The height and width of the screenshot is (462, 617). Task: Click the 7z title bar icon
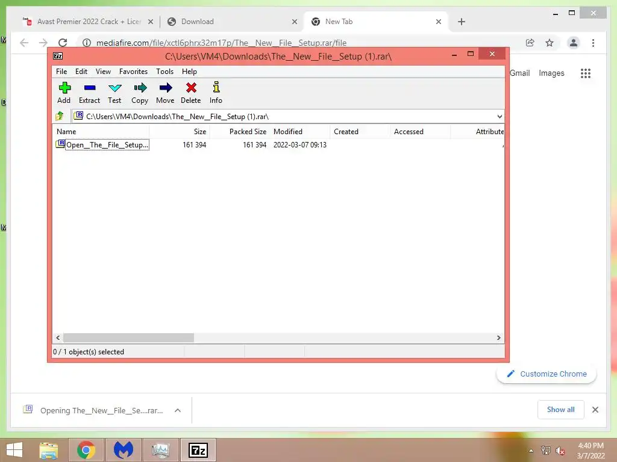(x=58, y=56)
